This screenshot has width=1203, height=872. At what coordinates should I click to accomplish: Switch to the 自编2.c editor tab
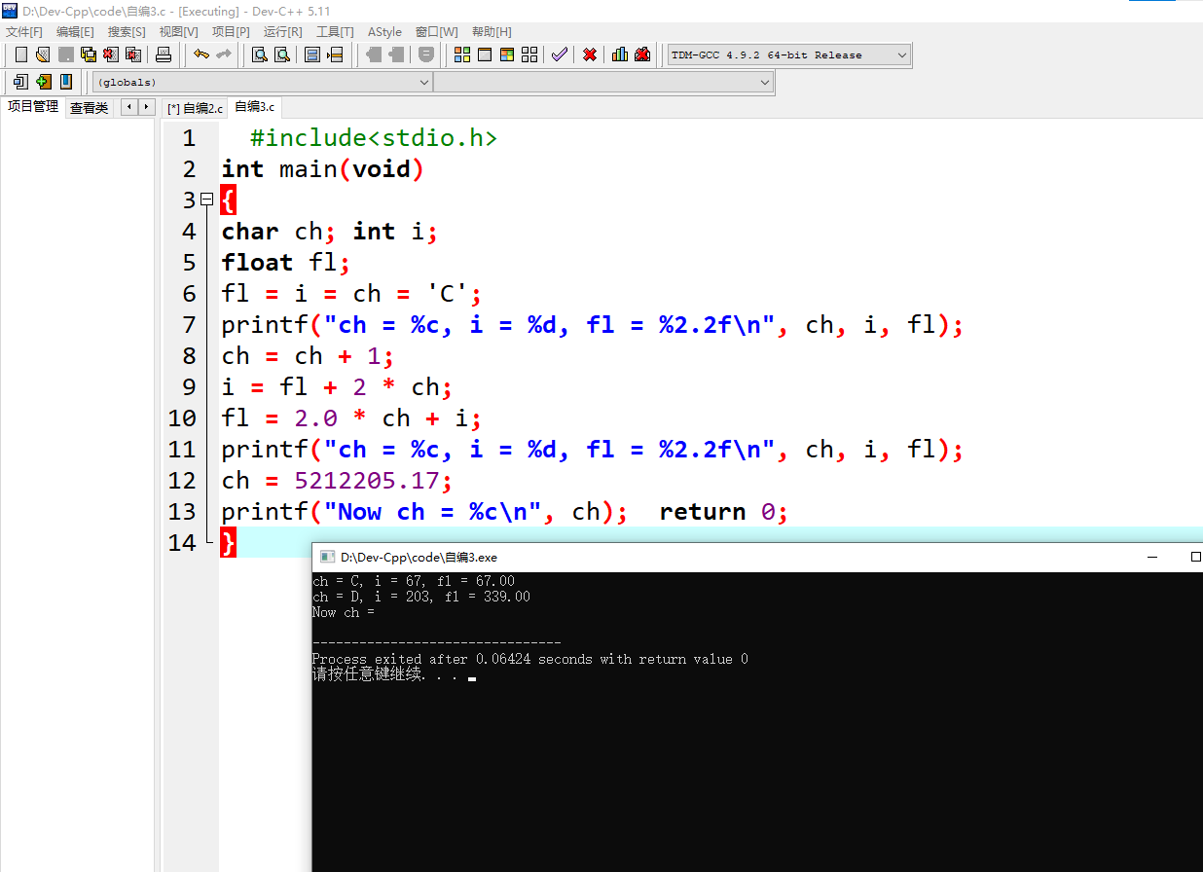195,108
